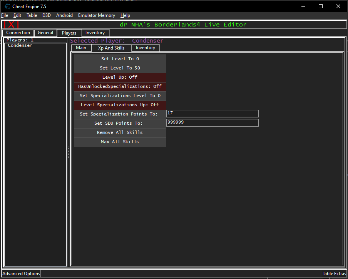The image size is (348, 279).
Task: Open the Edit menu
Action: 17,15
